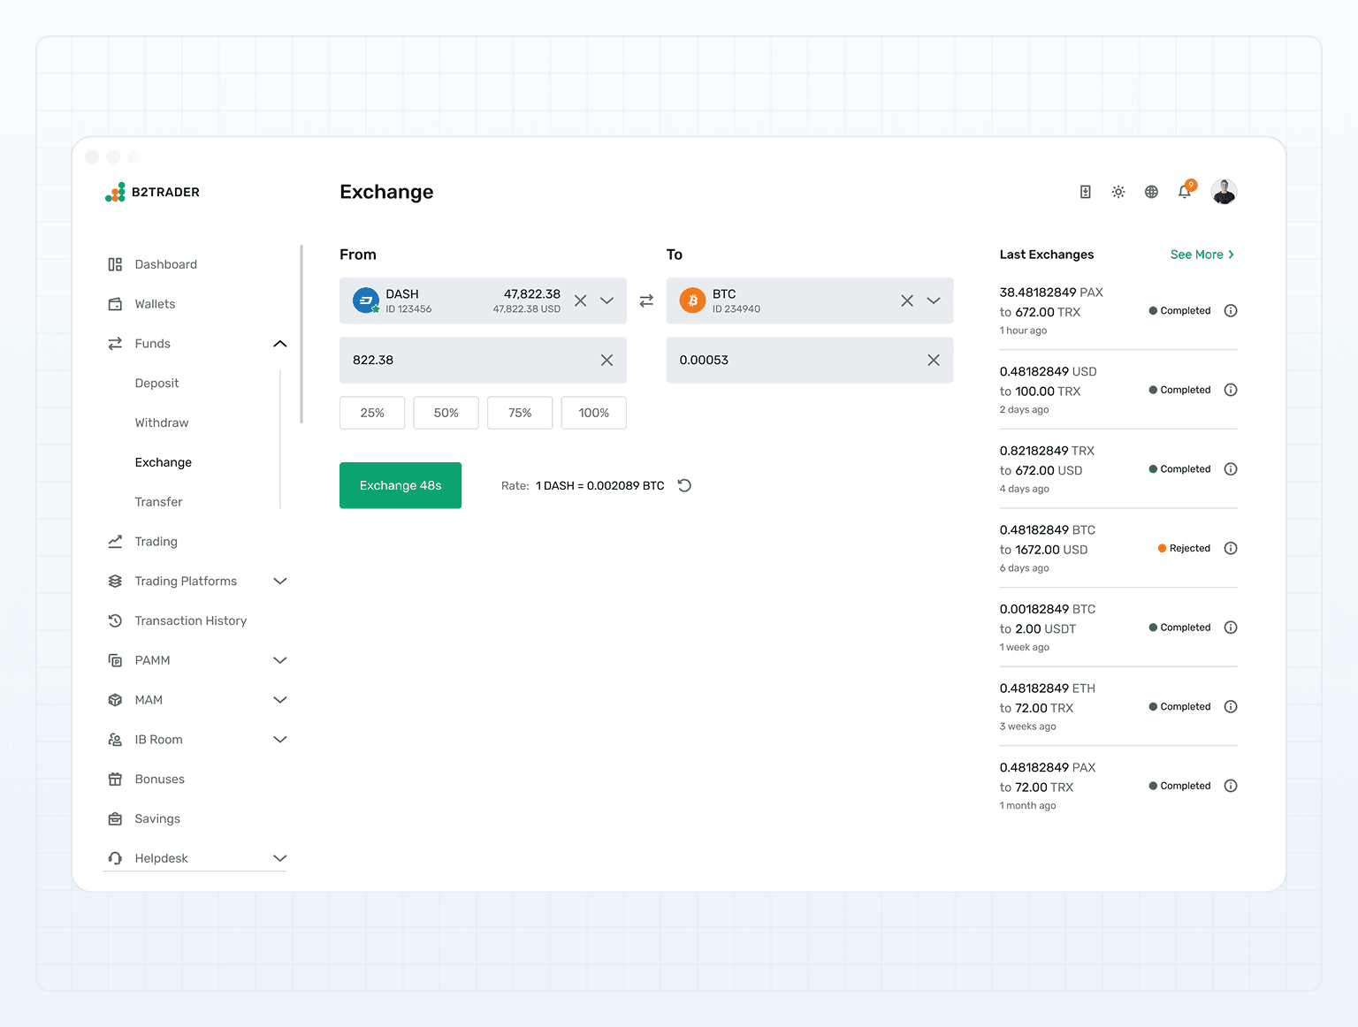This screenshot has width=1358, height=1027.
Task: Click the From amount field 822.38
Action: [483, 360]
